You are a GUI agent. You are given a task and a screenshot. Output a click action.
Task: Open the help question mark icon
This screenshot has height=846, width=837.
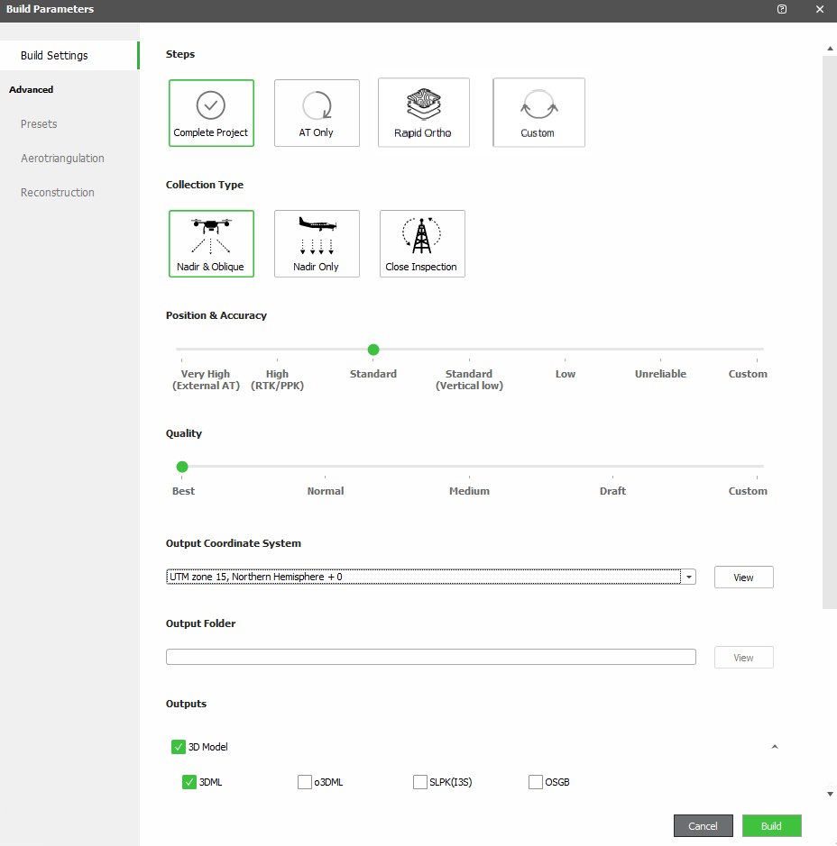coord(781,9)
